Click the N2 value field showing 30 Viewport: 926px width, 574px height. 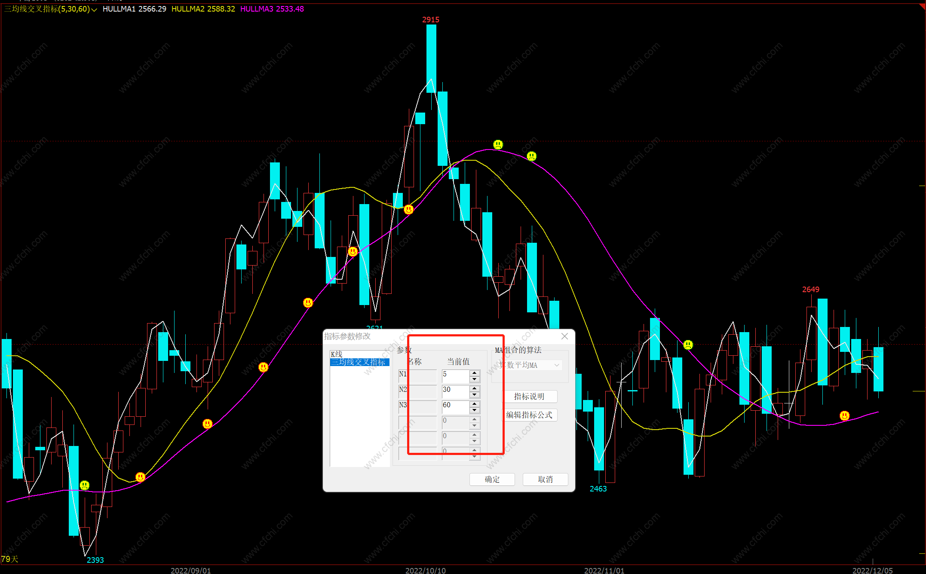click(x=455, y=391)
